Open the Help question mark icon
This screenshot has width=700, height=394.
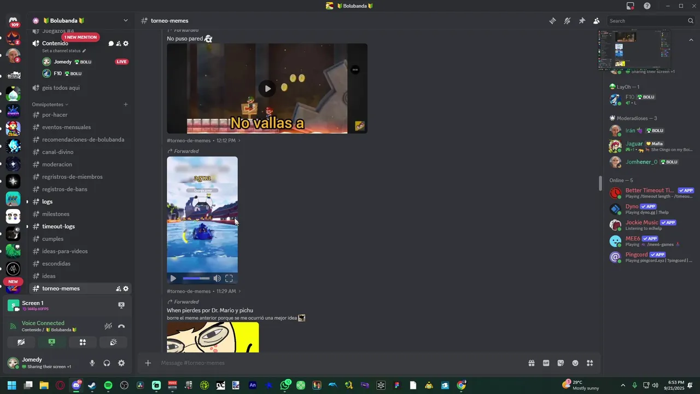click(647, 6)
